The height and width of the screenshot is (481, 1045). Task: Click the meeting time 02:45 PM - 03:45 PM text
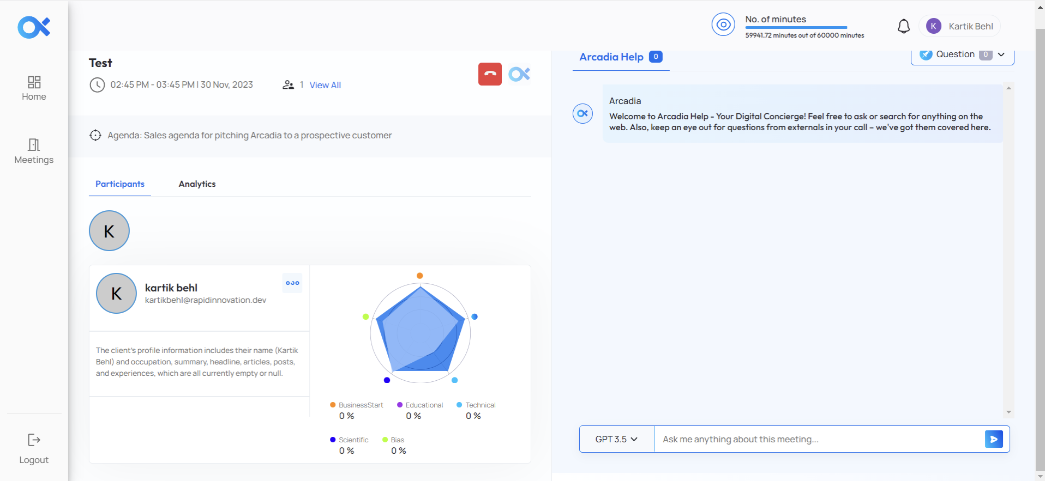pyautogui.click(x=182, y=85)
